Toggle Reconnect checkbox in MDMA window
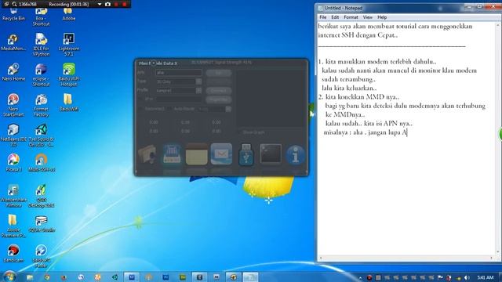502x282 pixels. (x=140, y=109)
